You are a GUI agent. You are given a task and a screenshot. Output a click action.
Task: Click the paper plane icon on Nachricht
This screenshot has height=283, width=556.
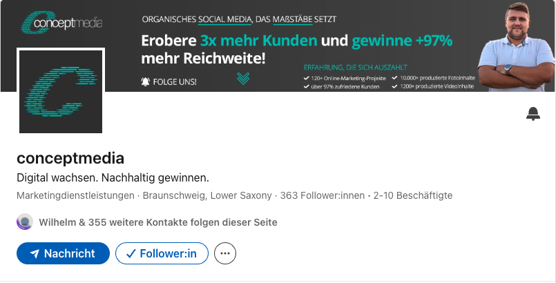point(34,254)
